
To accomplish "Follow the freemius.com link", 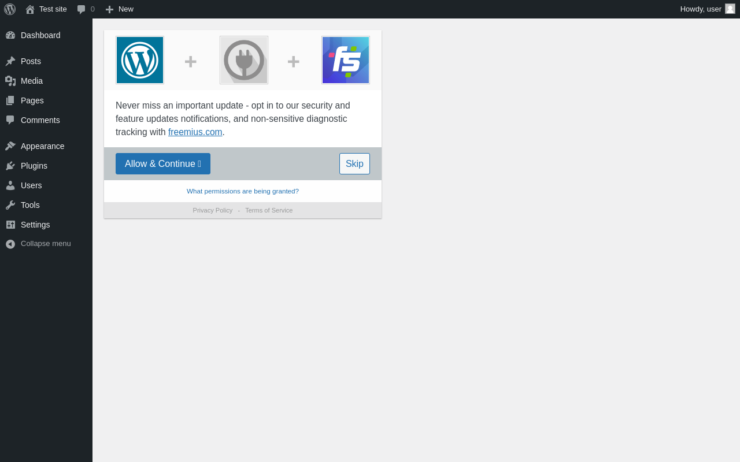I will 195,132.
